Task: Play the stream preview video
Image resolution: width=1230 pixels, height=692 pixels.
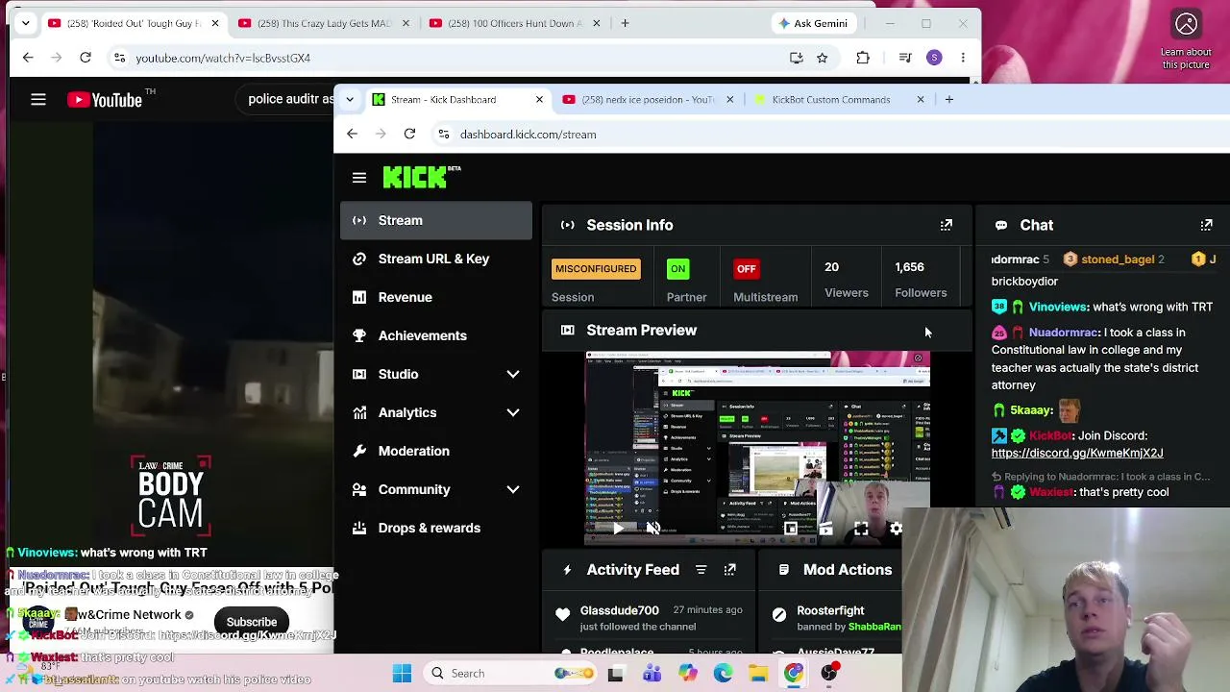Action: point(618,528)
